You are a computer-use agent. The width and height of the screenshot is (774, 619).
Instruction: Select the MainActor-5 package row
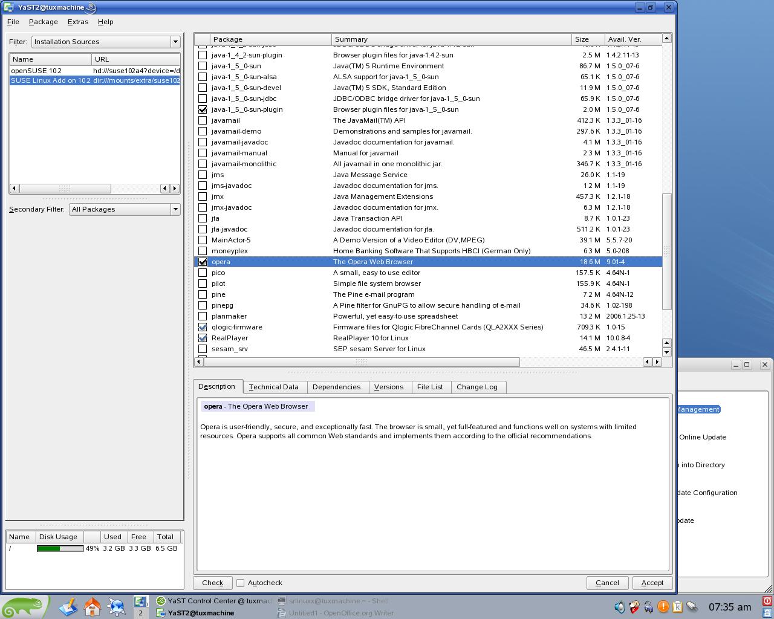[x=428, y=240]
